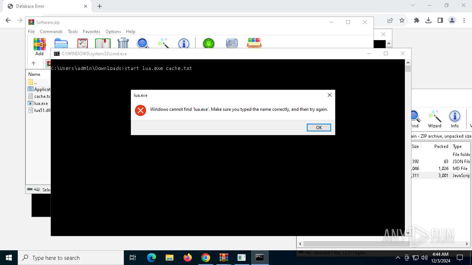Switch to WinRAR from the taskbar
Viewport: 472px width, 265px height.
coord(224,258)
